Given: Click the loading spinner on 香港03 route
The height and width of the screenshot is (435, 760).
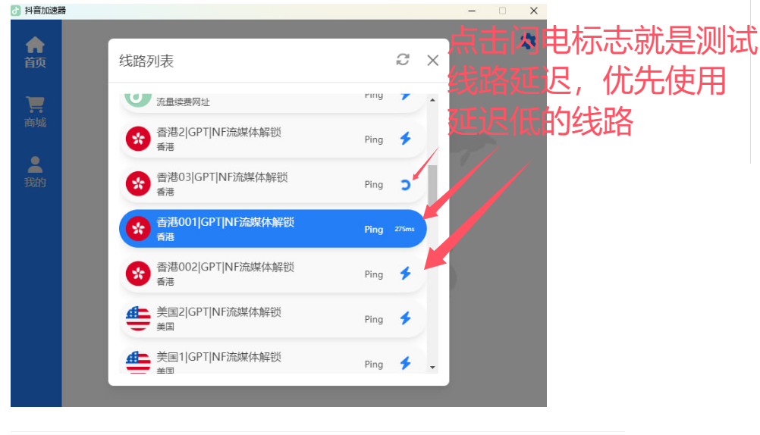Looking at the screenshot, I should coord(406,184).
